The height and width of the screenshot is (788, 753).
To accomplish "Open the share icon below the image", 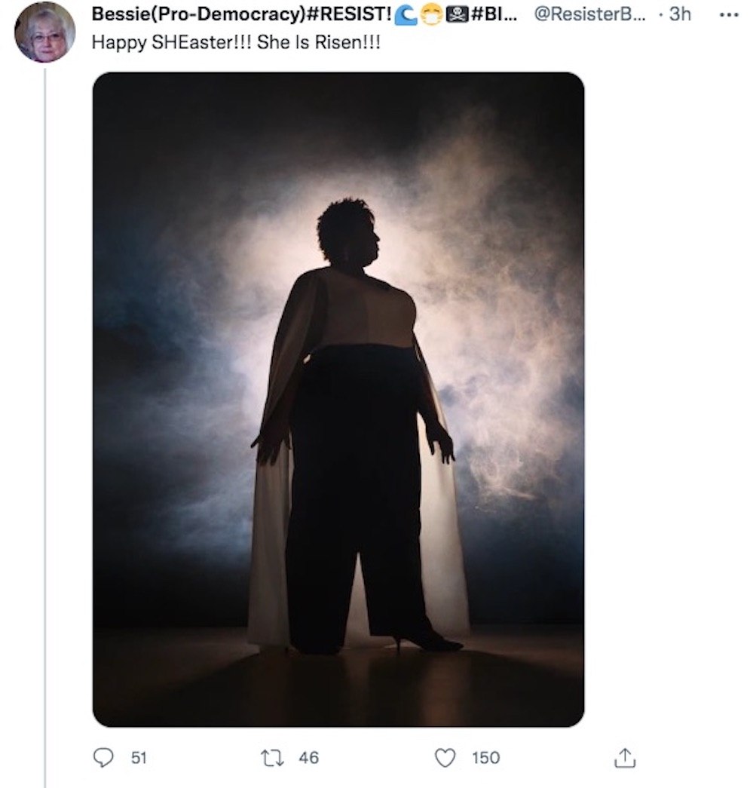I will [x=625, y=758].
